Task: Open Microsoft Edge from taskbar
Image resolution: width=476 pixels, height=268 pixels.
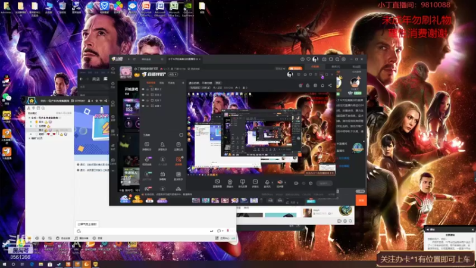Action: pyautogui.click(x=32, y=264)
